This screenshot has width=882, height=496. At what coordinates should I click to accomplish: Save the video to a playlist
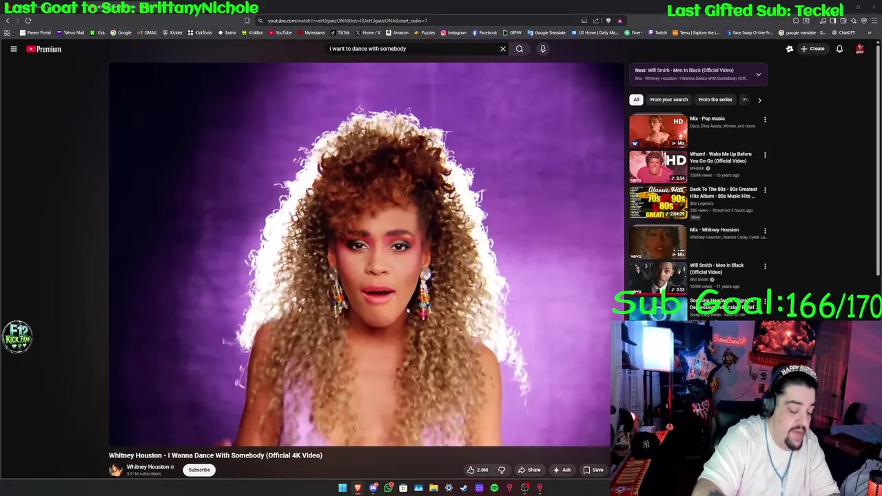coord(593,470)
